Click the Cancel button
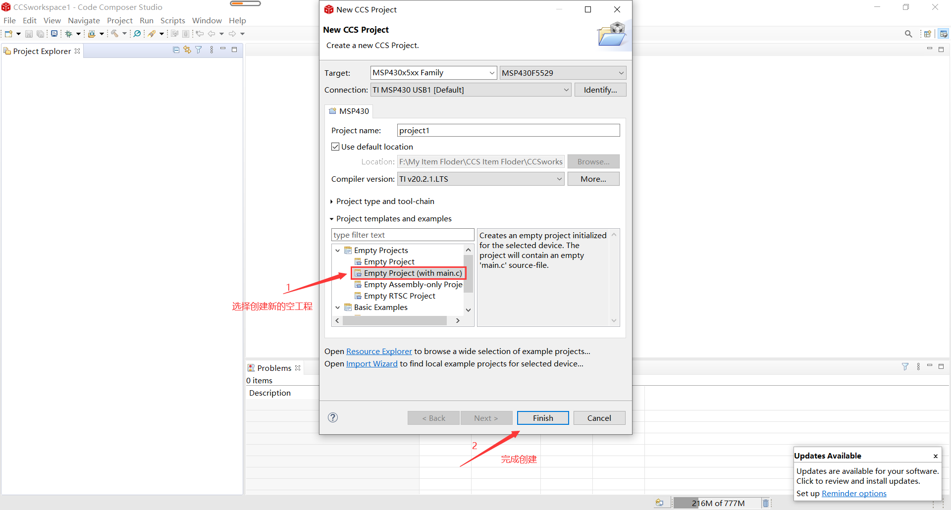The height and width of the screenshot is (510, 951). pyautogui.click(x=599, y=418)
